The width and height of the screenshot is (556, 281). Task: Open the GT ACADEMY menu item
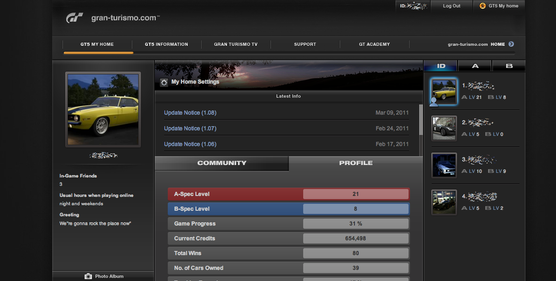pyautogui.click(x=374, y=44)
